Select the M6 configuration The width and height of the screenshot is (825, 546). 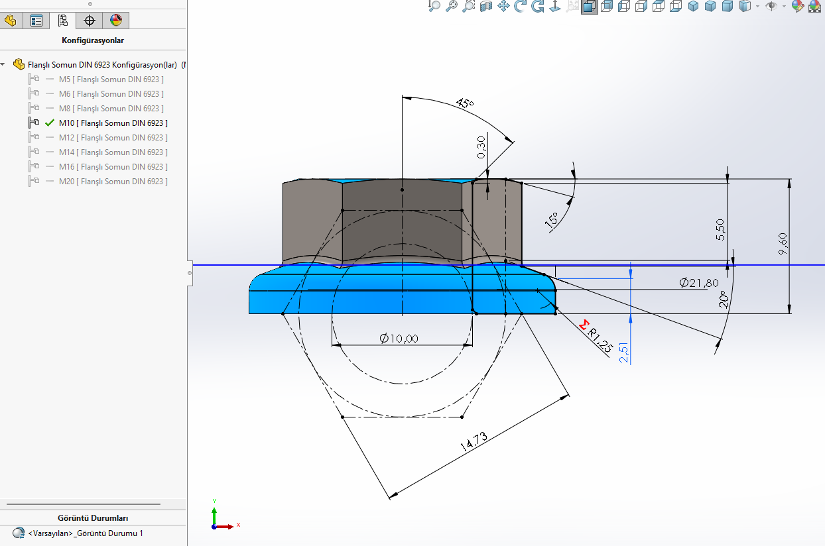pyautogui.click(x=111, y=94)
